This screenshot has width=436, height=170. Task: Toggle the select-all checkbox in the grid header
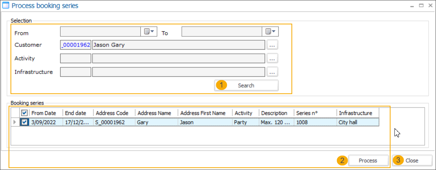coord(24,113)
